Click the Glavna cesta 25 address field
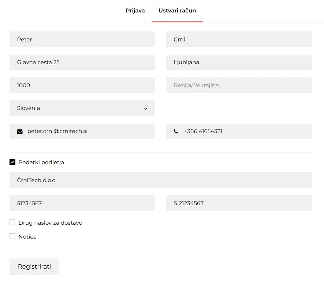The height and width of the screenshot is (284, 324). pyautogui.click(x=82, y=62)
